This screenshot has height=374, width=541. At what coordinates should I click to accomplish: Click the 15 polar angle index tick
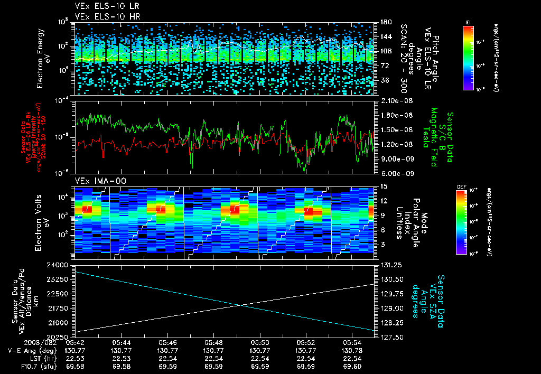[x=384, y=186]
